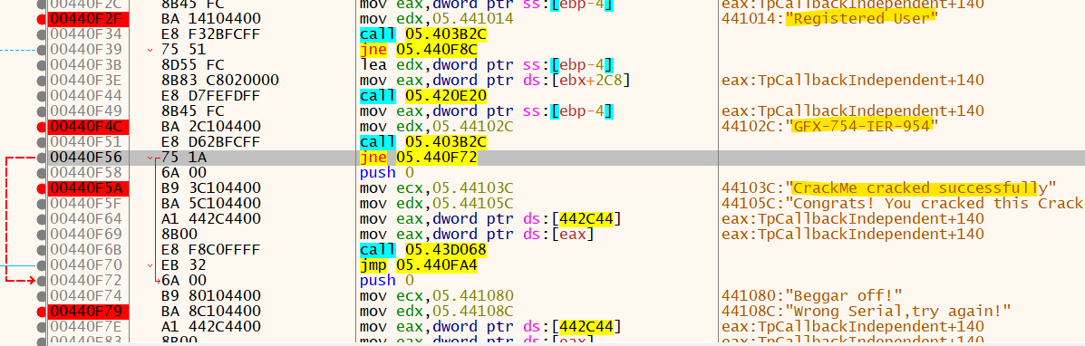The image size is (1085, 346).
Task: Click the bytes E8 D62BFCFF
Action: pyautogui.click(x=211, y=142)
